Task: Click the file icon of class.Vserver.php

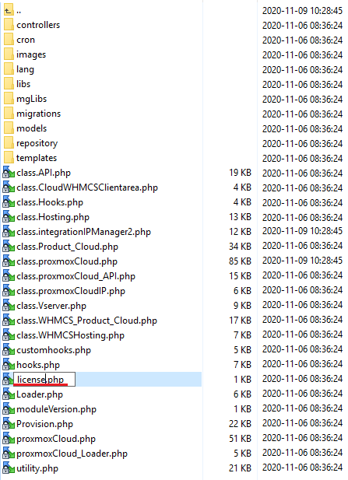Action: click(x=9, y=305)
